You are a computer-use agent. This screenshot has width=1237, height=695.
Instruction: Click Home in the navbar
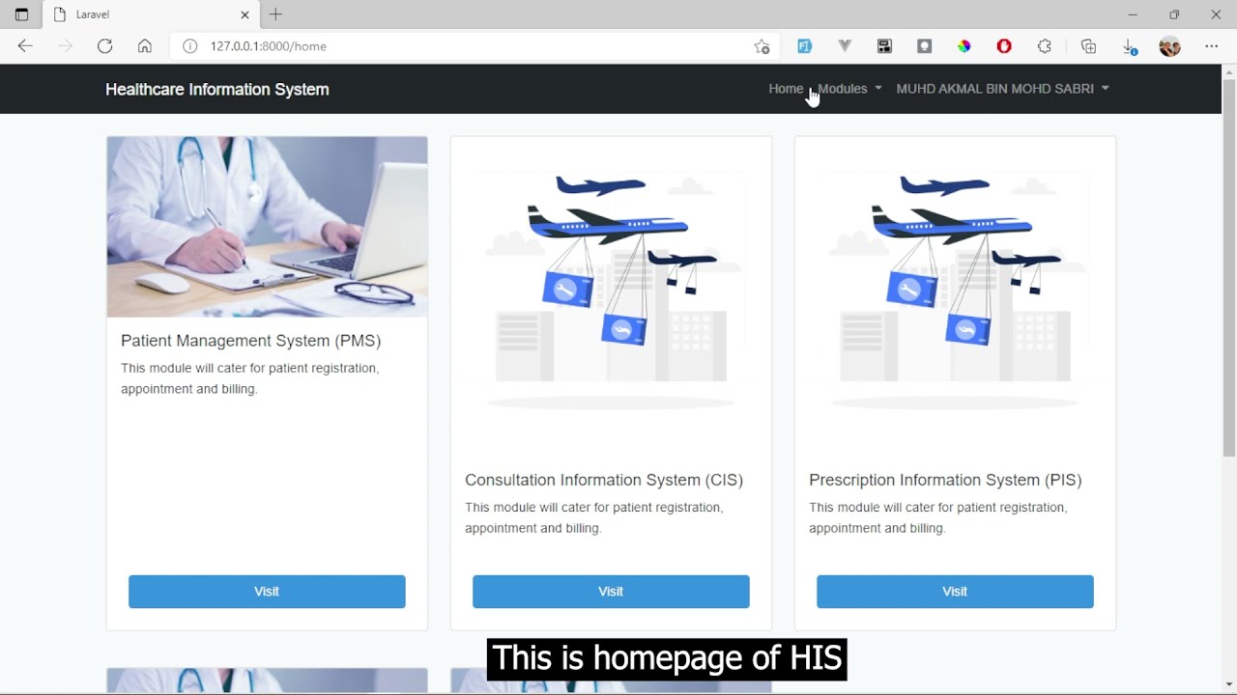pos(786,89)
